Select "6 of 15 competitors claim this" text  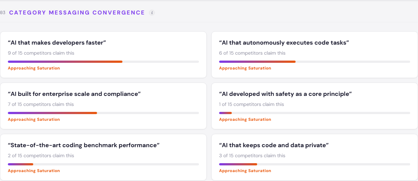coord(252,53)
